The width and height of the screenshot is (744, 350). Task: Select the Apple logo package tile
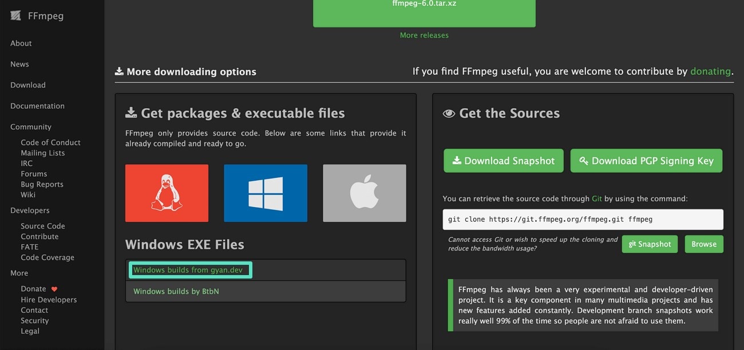click(x=365, y=193)
